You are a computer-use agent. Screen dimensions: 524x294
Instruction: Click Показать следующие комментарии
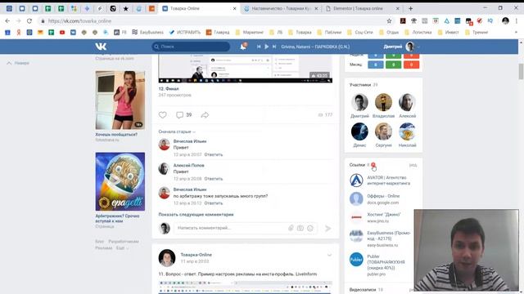point(196,214)
